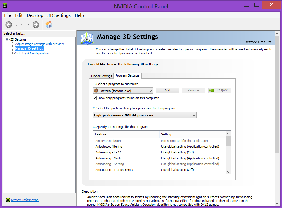Open System Information link
The width and height of the screenshot is (282, 208).
pos(25,200)
